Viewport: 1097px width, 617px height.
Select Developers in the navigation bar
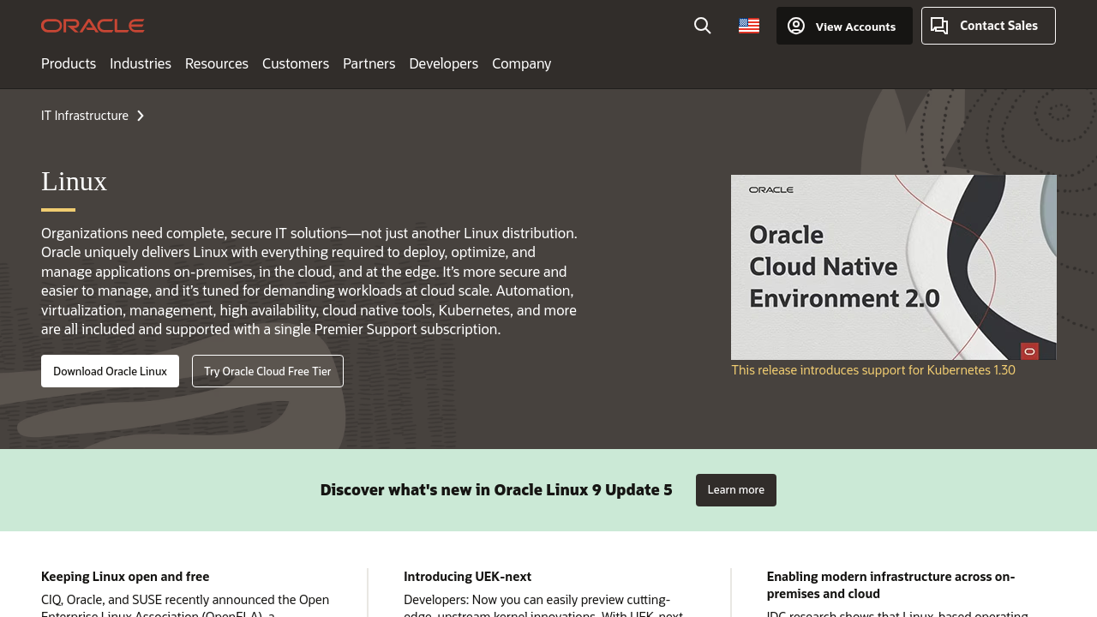444,63
